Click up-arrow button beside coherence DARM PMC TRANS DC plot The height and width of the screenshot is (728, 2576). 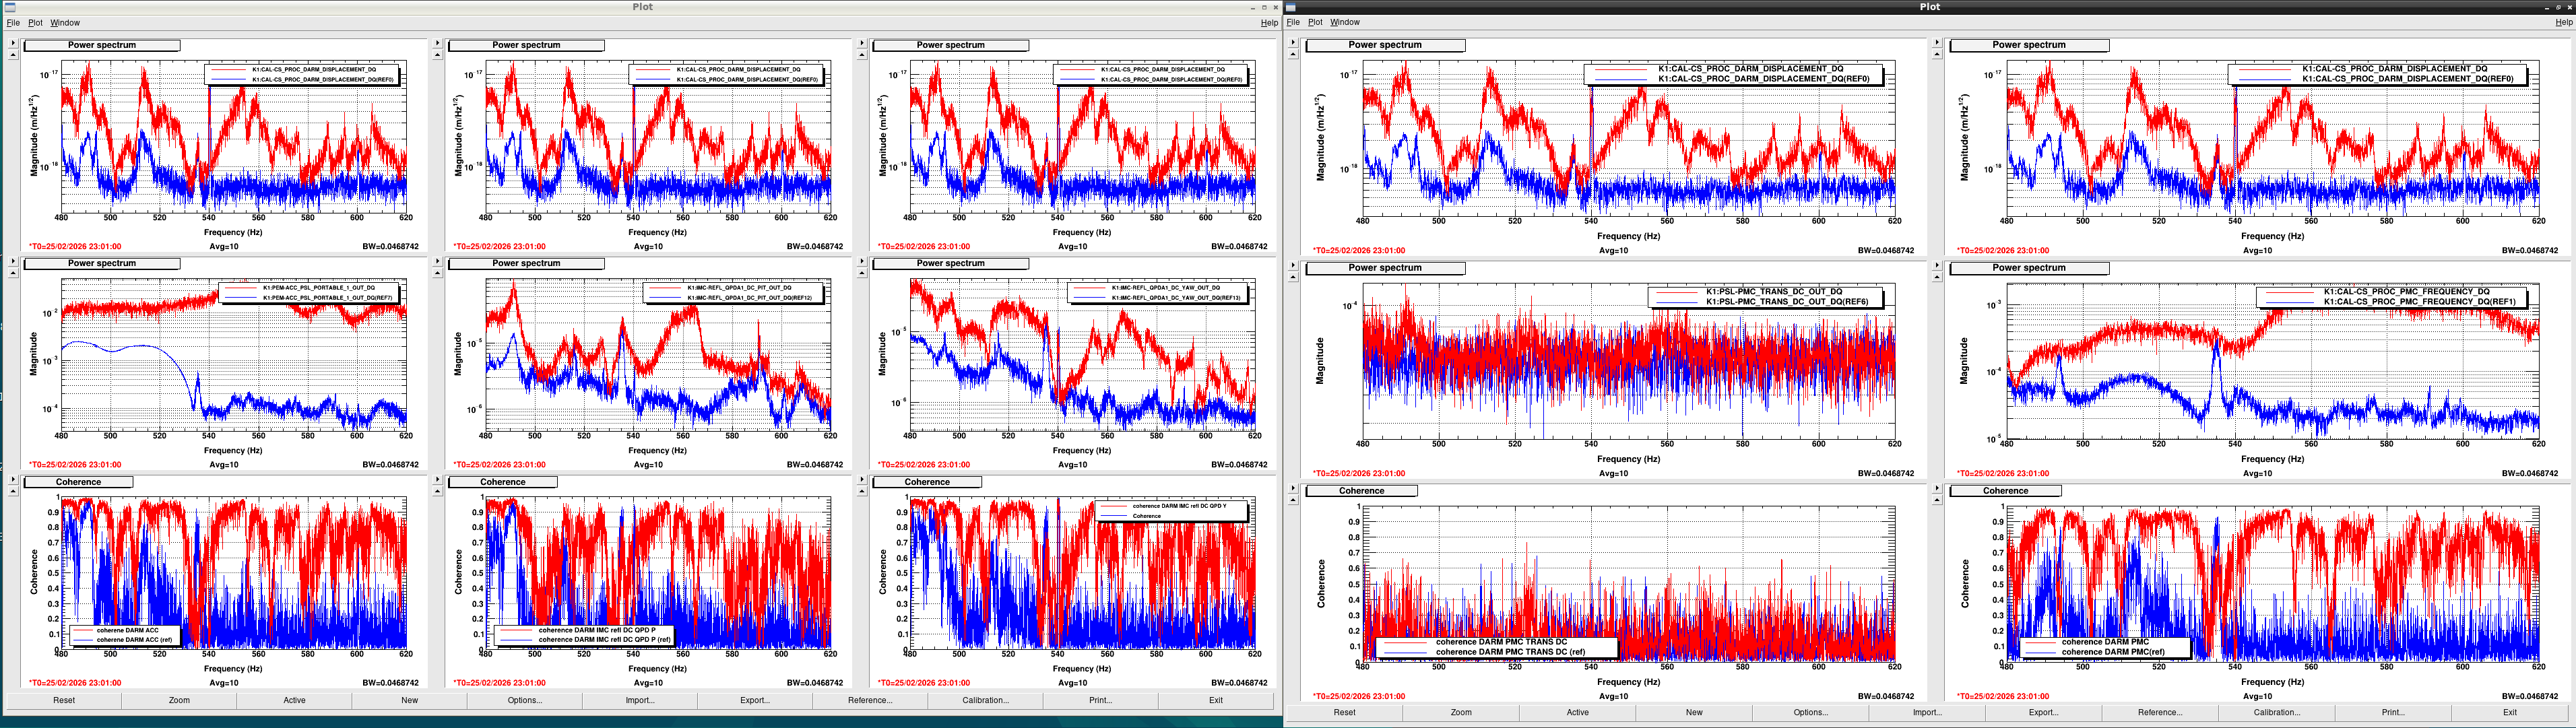click(x=1293, y=500)
